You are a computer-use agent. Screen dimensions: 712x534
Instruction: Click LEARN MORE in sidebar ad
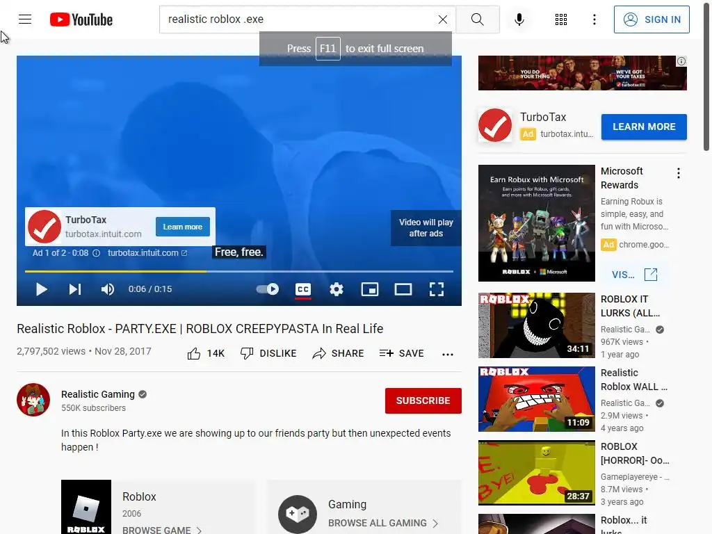[644, 127]
